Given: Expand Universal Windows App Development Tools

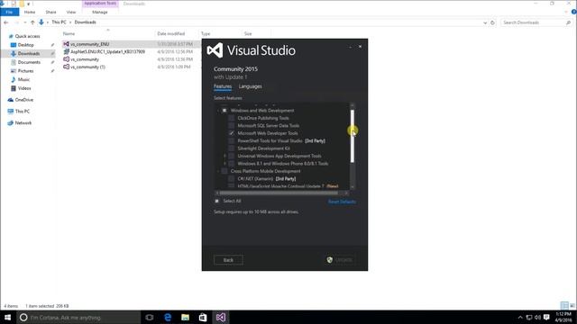Looking at the screenshot, I should (224, 156).
